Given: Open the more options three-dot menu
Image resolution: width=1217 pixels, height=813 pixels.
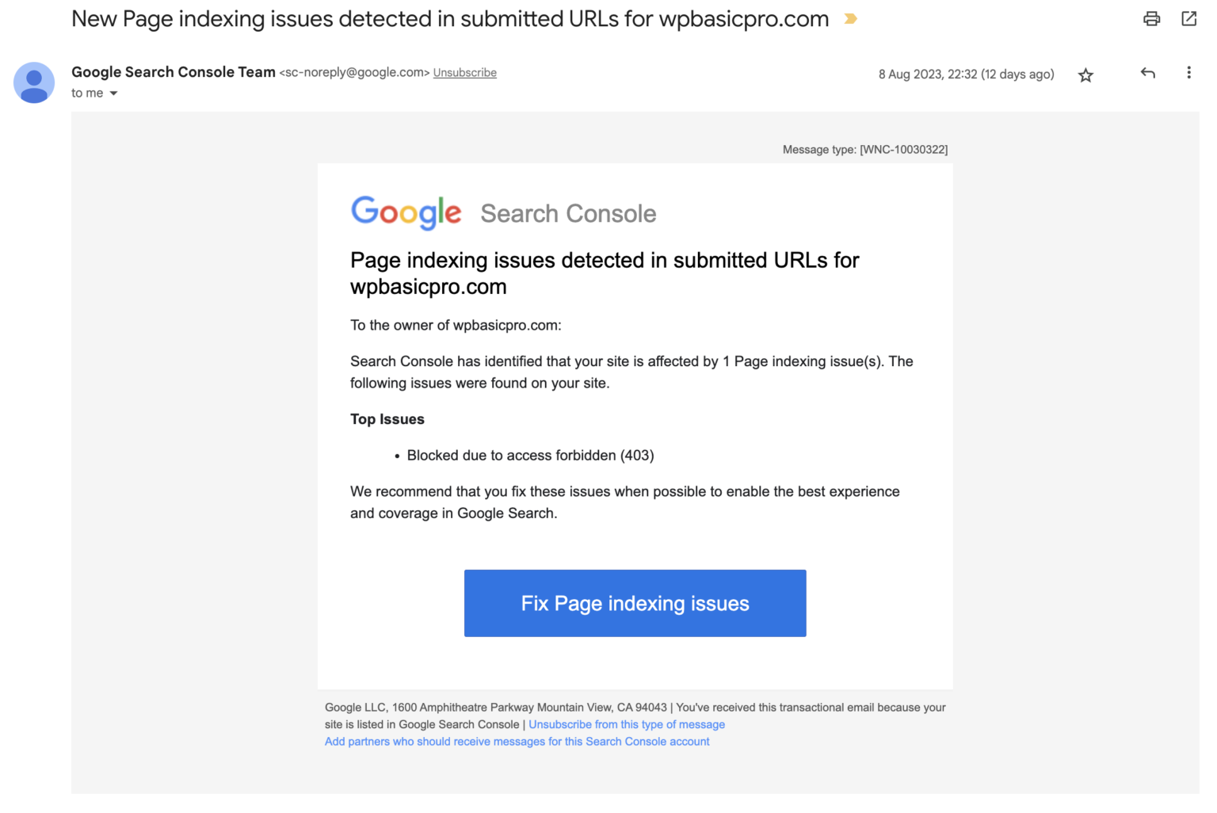Looking at the screenshot, I should [1188, 73].
